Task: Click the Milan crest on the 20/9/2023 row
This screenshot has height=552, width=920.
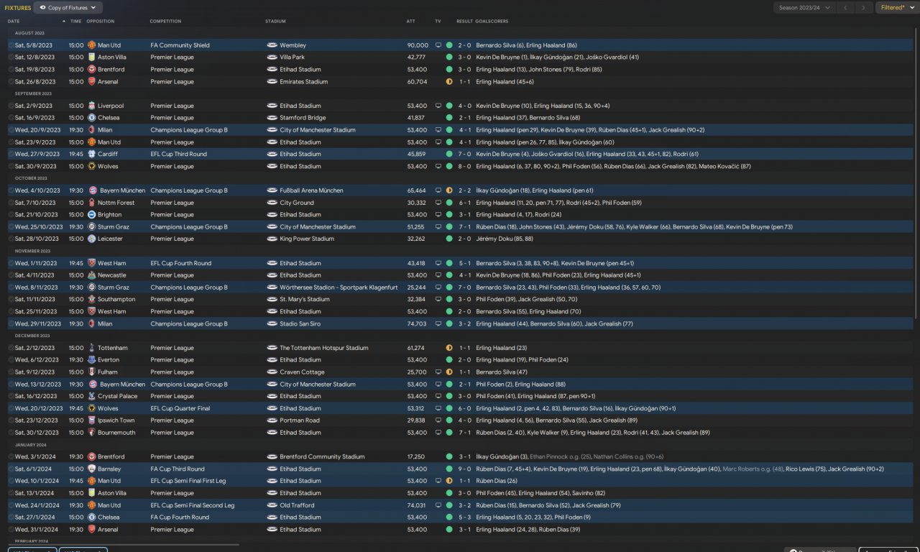Action: click(x=91, y=130)
